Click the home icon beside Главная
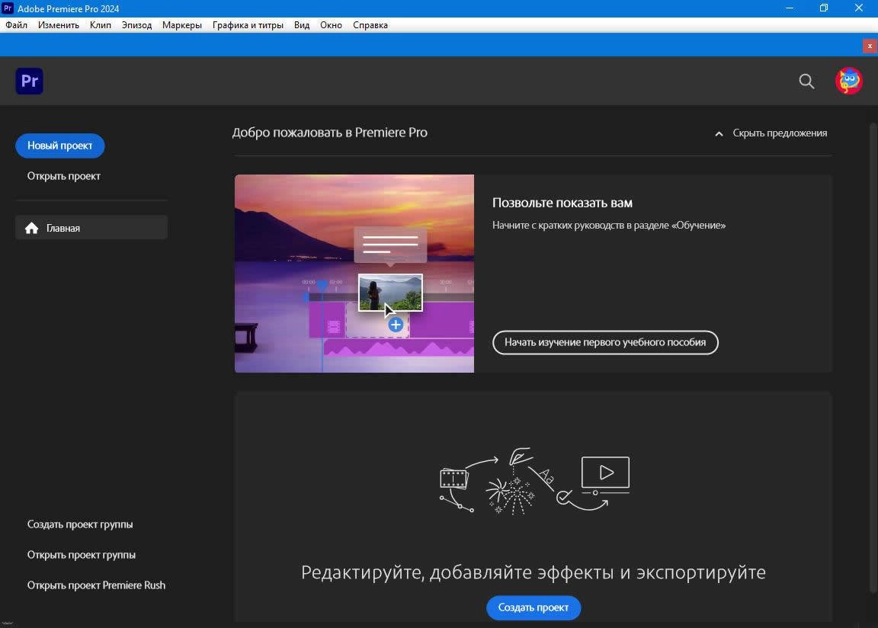 [x=32, y=228]
